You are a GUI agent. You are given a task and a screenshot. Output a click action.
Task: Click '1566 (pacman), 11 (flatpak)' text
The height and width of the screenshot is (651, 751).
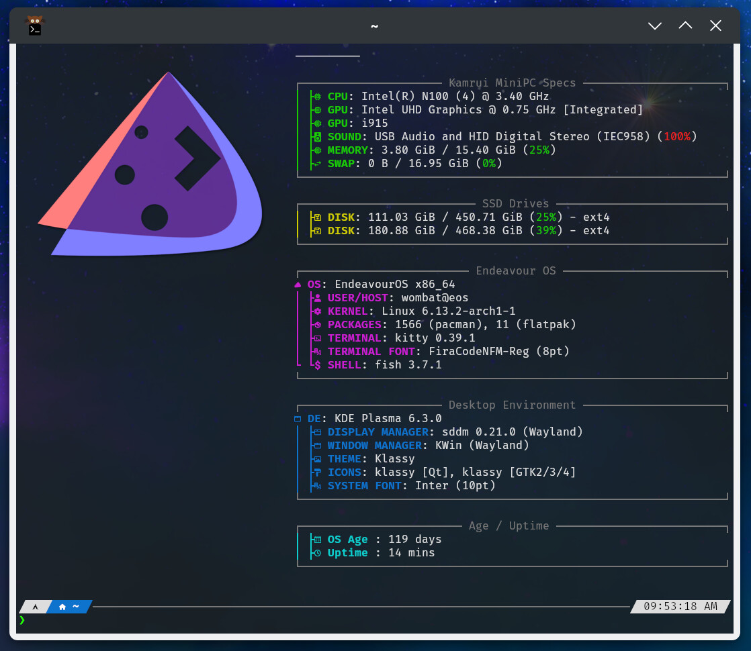pyautogui.click(x=485, y=325)
